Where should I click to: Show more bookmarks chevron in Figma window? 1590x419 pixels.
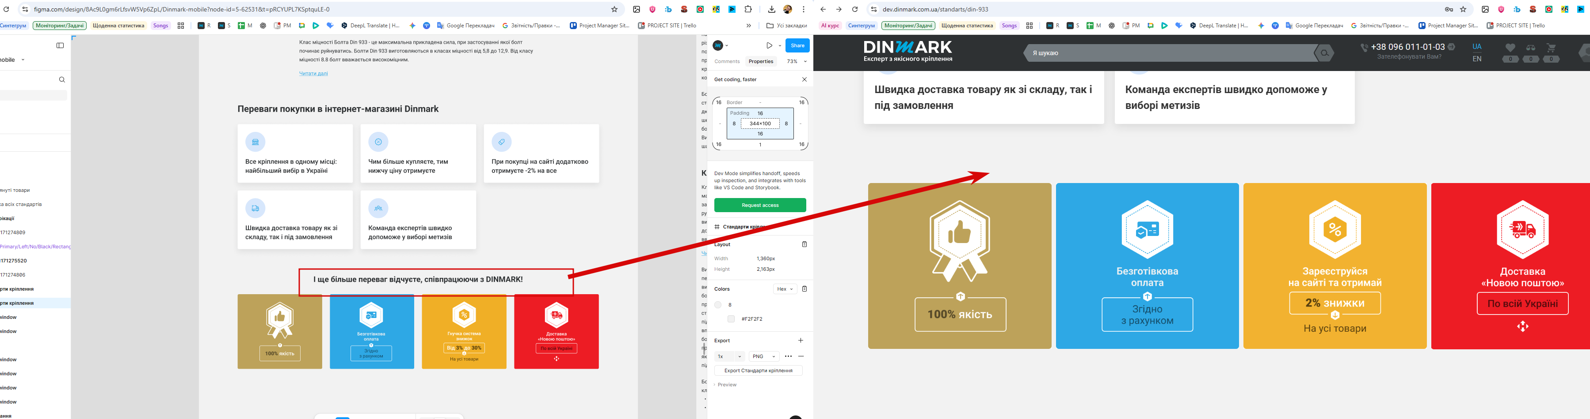tap(749, 26)
